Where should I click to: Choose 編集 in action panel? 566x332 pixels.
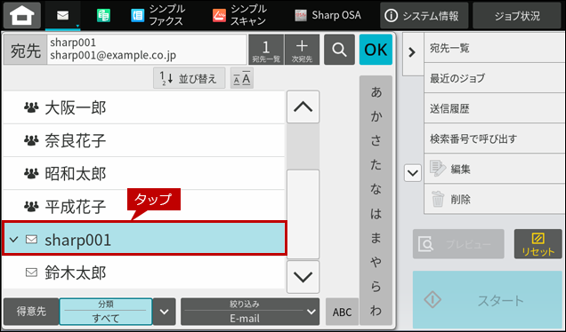[495, 169]
